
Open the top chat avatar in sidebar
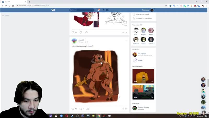[x=203, y=79]
